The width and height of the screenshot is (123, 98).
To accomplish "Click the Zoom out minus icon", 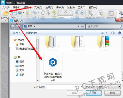I will pyautogui.click(x=82, y=13).
